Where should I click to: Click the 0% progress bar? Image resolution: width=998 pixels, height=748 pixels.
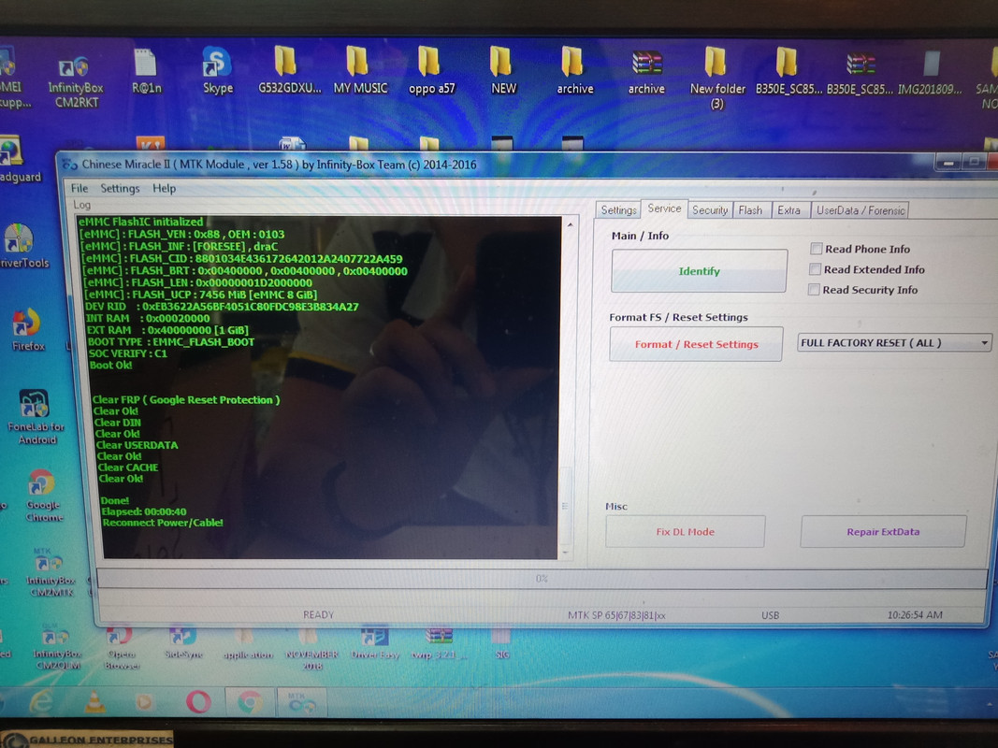pyautogui.click(x=542, y=579)
